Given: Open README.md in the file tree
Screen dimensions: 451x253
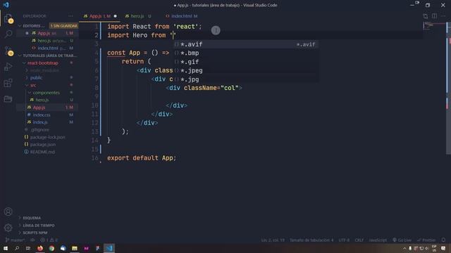Looking at the screenshot, I should click(x=47, y=152).
